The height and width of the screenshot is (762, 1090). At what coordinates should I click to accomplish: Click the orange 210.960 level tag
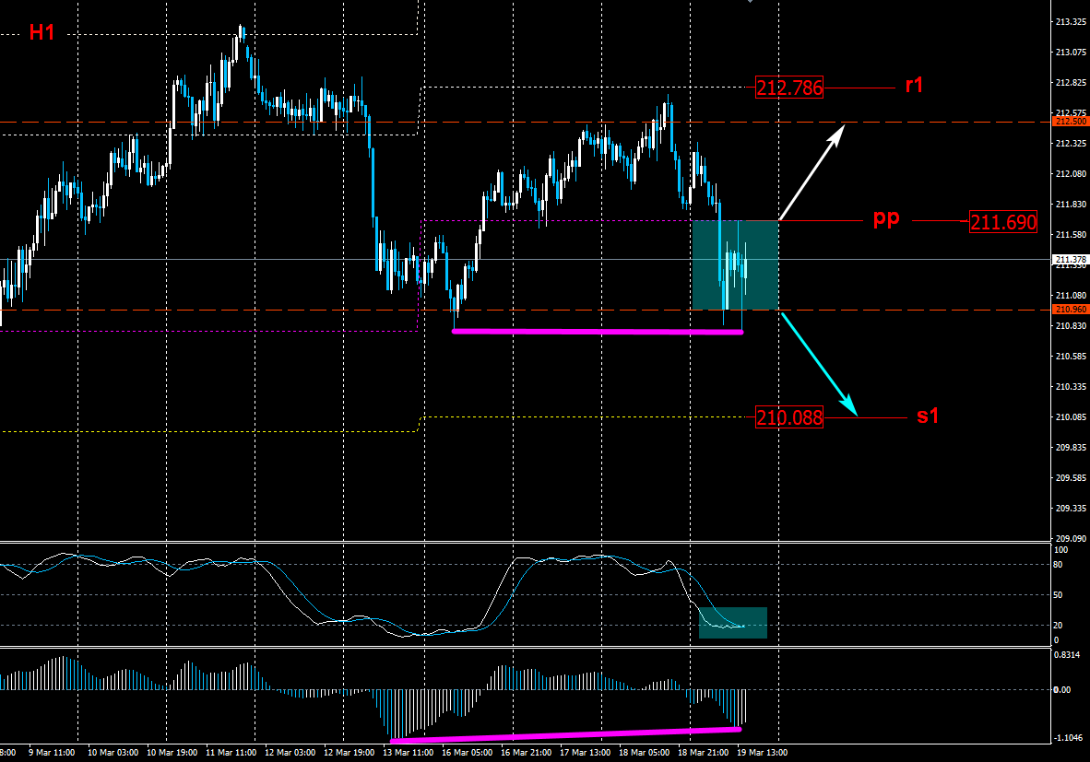(1071, 309)
